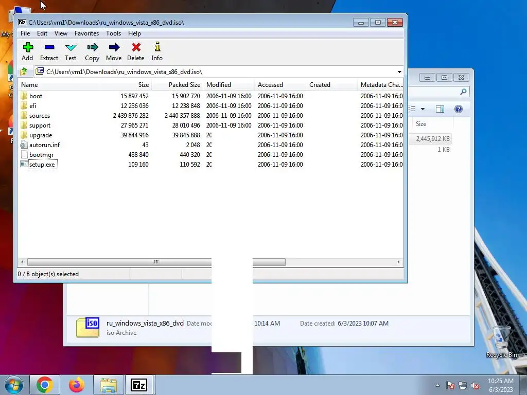Open the View menu
Screen dimensions: 527x395
[61, 33]
